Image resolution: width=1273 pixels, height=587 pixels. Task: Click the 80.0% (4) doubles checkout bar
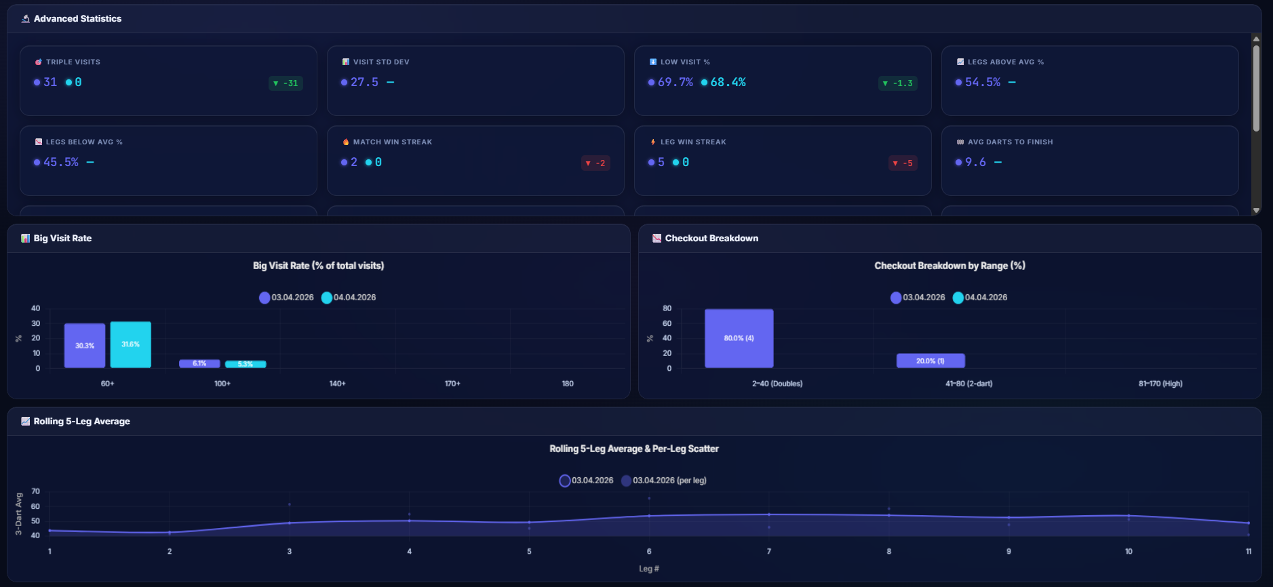tap(739, 339)
